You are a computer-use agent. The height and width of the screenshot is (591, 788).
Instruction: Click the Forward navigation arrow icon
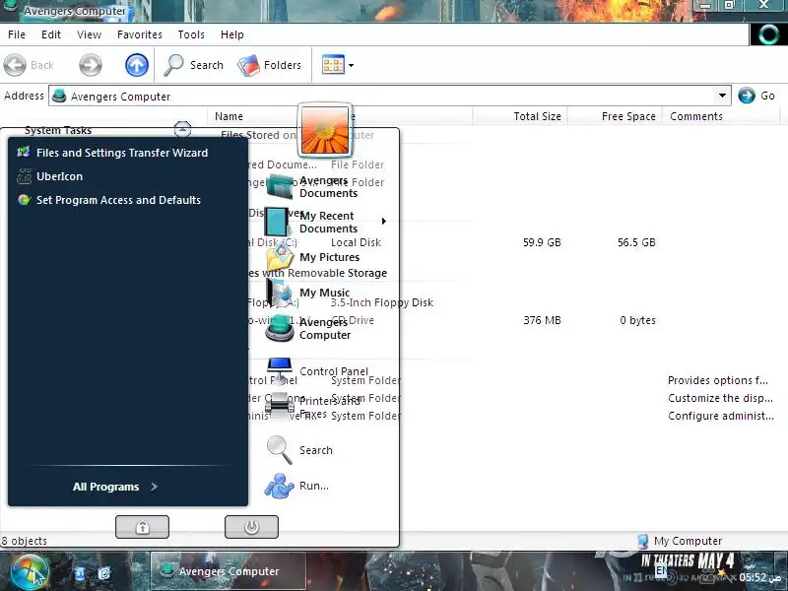pyautogui.click(x=91, y=65)
